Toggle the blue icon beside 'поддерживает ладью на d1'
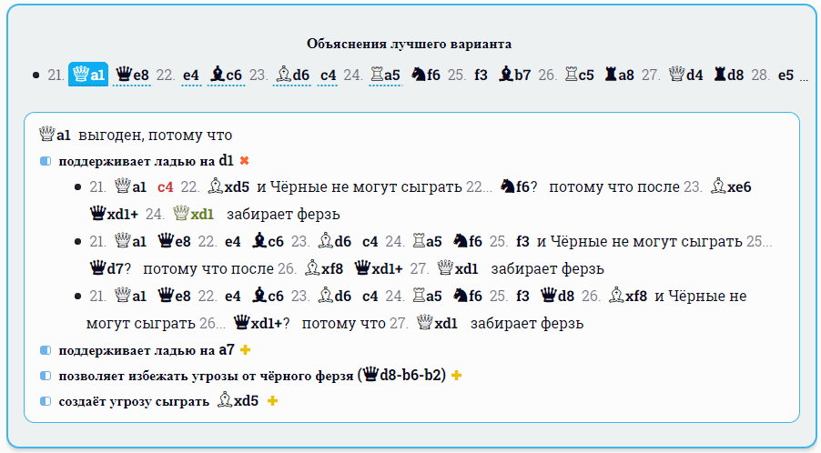The width and height of the screenshot is (821, 453). pyautogui.click(x=46, y=161)
